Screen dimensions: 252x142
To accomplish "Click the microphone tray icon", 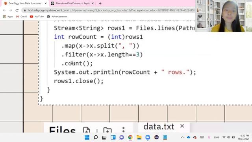I will click(x=209, y=137).
